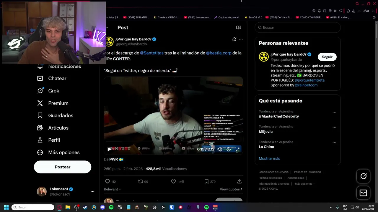This screenshot has width=378, height=212.
Task: Follow ¿Por qué hay bardo? with Seguir
Action: 327,57
